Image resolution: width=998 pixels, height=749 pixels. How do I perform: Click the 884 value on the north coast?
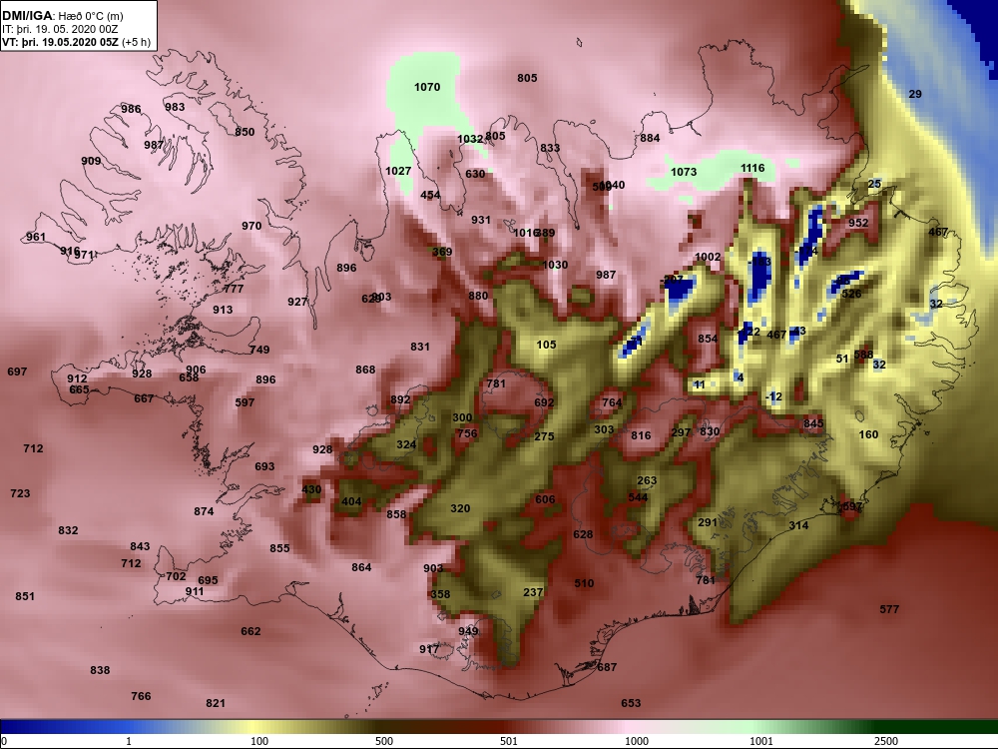click(650, 138)
